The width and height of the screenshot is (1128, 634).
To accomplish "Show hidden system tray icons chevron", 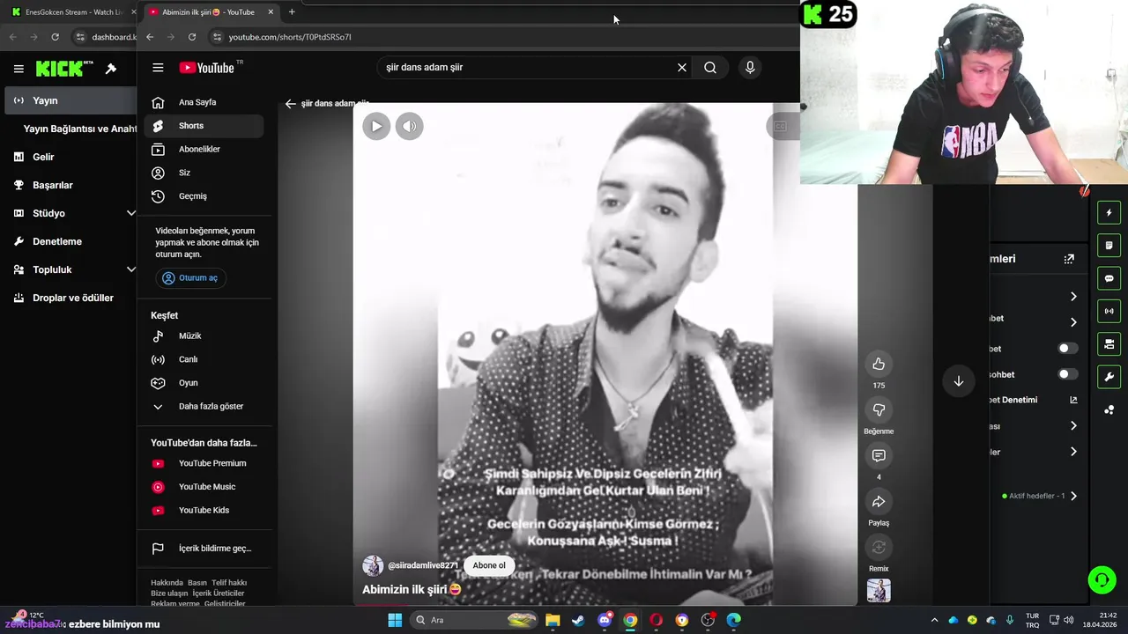I will [x=934, y=620].
